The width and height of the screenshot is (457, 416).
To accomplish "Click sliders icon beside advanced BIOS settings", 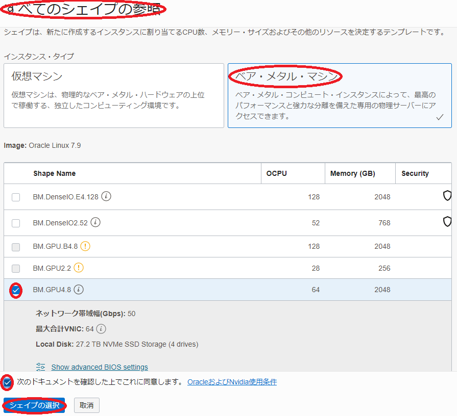I will 41,367.
